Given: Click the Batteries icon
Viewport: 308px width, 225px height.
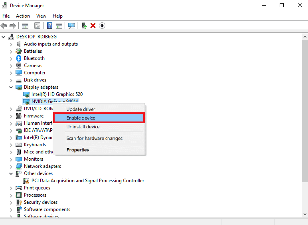Looking at the screenshot, I should pyautogui.click(x=19, y=51).
